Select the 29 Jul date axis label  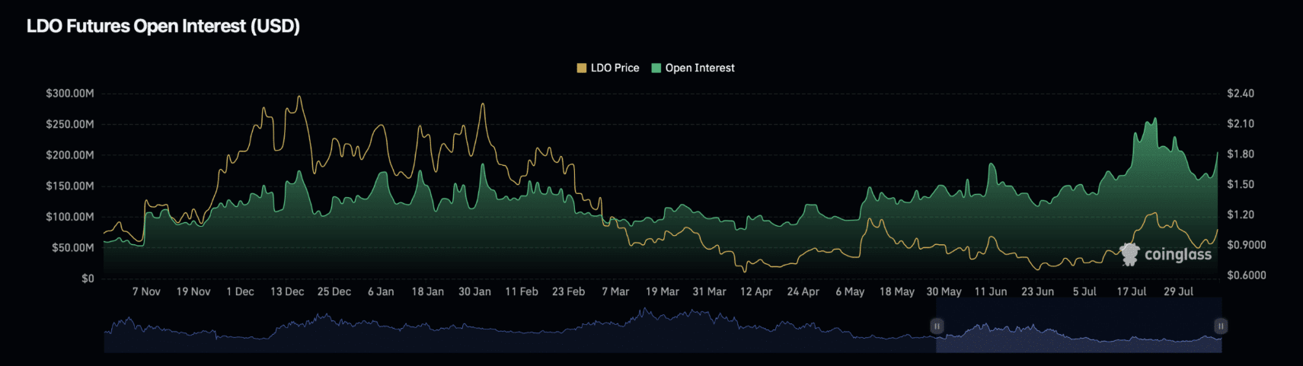coord(1178,291)
